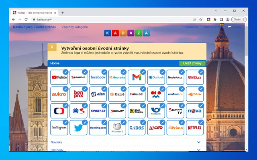Open the Gmail tile
Image resolution: width=257 pixels, height=160 pixels.
point(137,77)
